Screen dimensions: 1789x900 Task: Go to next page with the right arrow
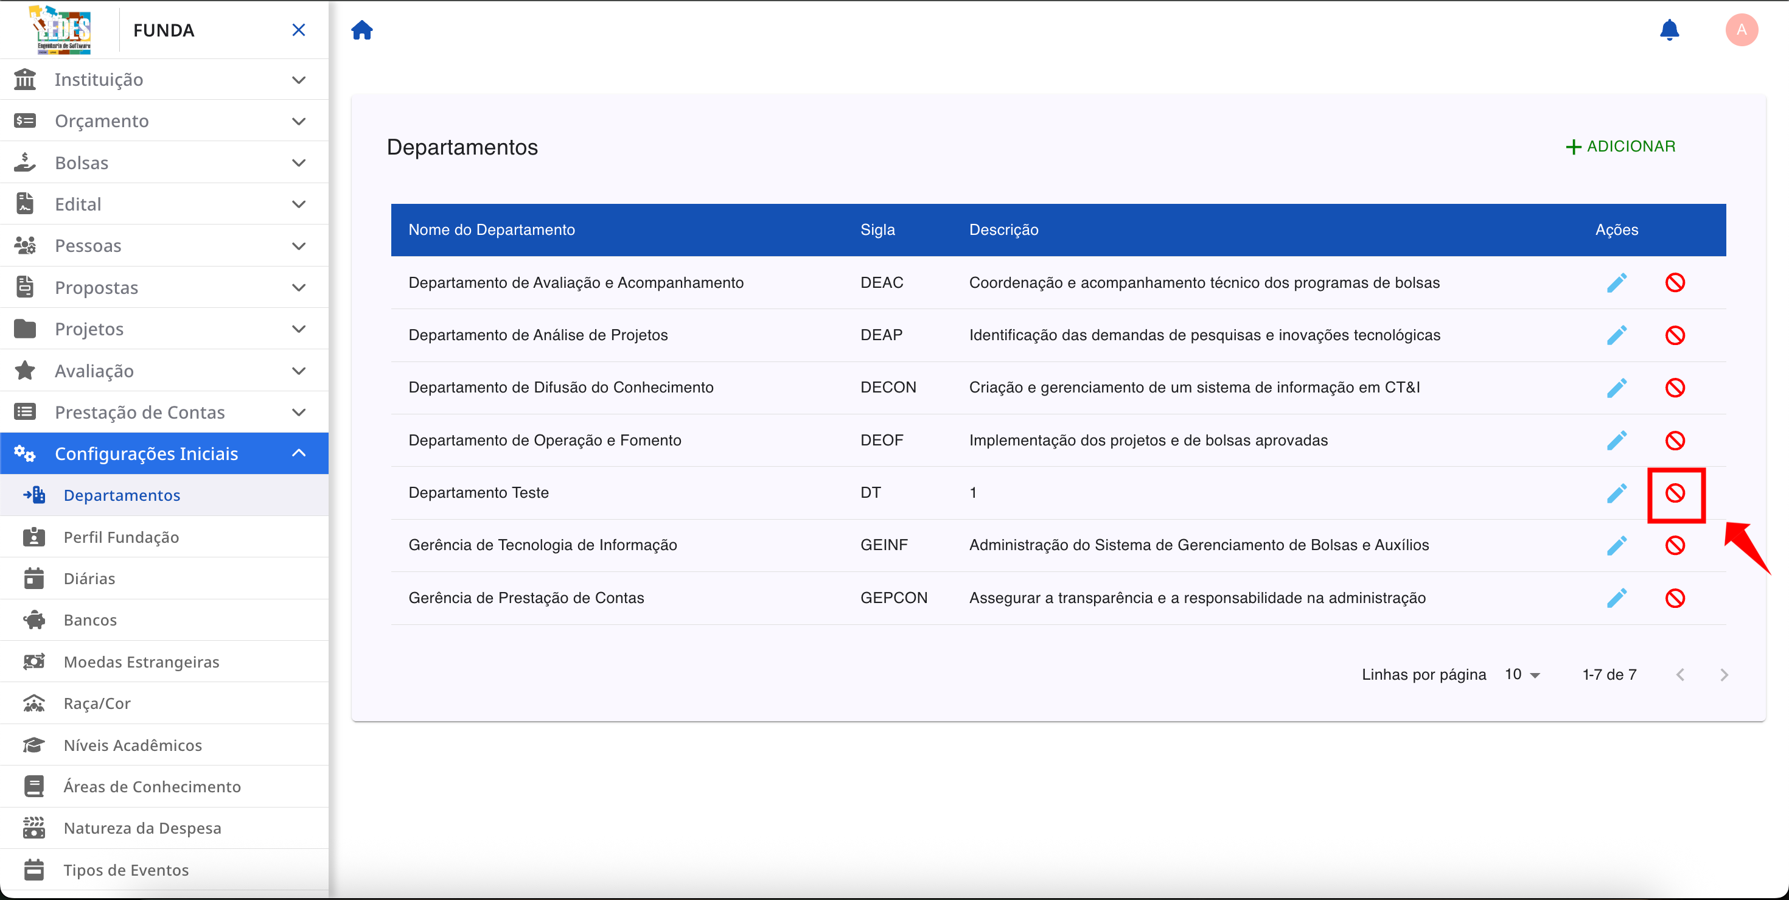tap(1724, 674)
